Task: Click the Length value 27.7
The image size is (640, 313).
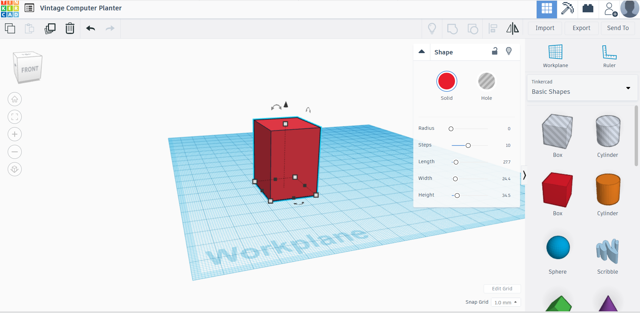Action: (x=507, y=162)
